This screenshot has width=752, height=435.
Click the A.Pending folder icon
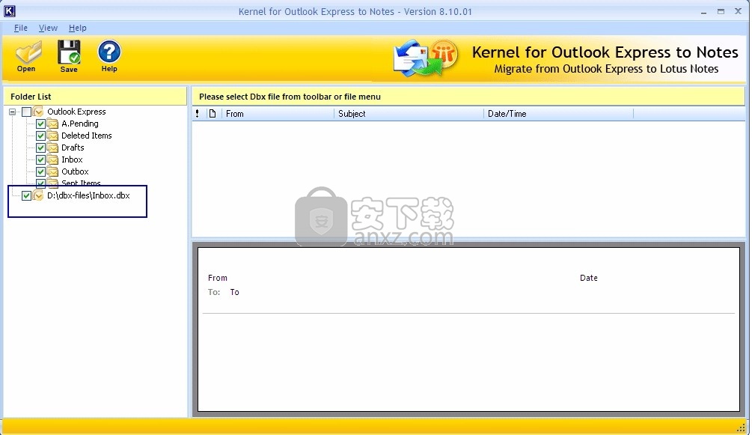point(53,124)
